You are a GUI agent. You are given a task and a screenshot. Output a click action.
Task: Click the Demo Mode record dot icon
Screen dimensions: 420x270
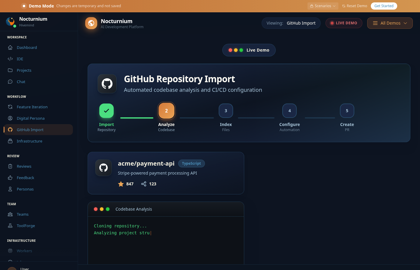click(24, 6)
